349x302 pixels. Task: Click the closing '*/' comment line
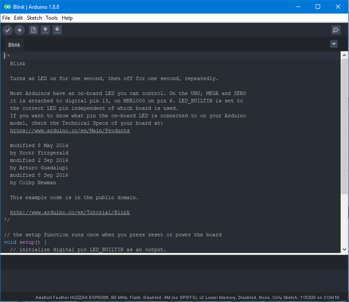point(7,220)
